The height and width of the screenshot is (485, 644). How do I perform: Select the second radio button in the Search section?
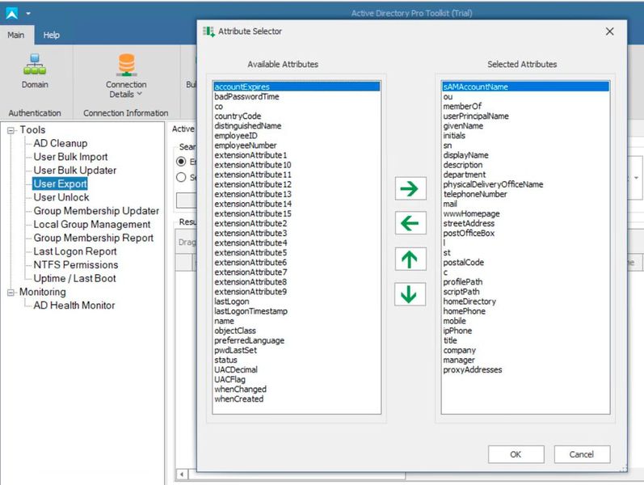pos(181,177)
